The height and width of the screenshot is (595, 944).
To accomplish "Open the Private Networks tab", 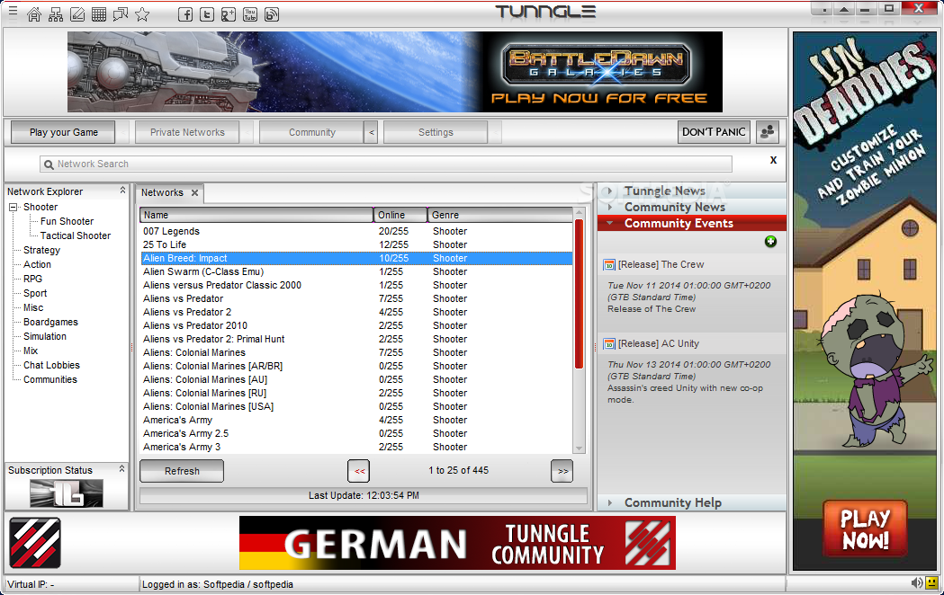I will (x=187, y=132).
